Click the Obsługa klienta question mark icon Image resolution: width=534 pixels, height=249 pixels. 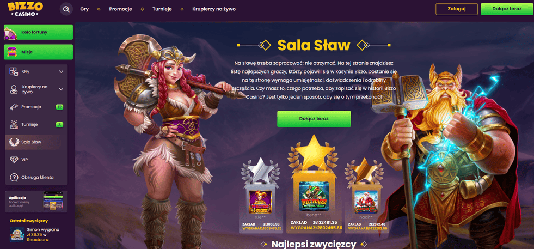pyautogui.click(x=14, y=178)
